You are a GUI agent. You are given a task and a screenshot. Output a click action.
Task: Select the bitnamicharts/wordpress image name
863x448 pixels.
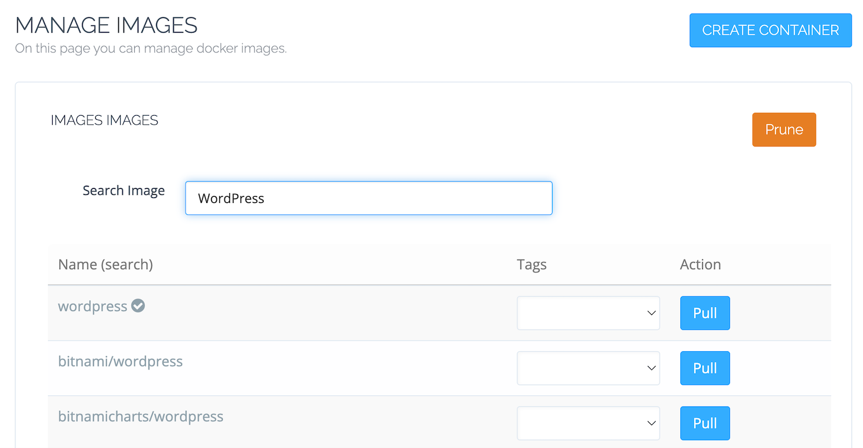pyautogui.click(x=141, y=416)
